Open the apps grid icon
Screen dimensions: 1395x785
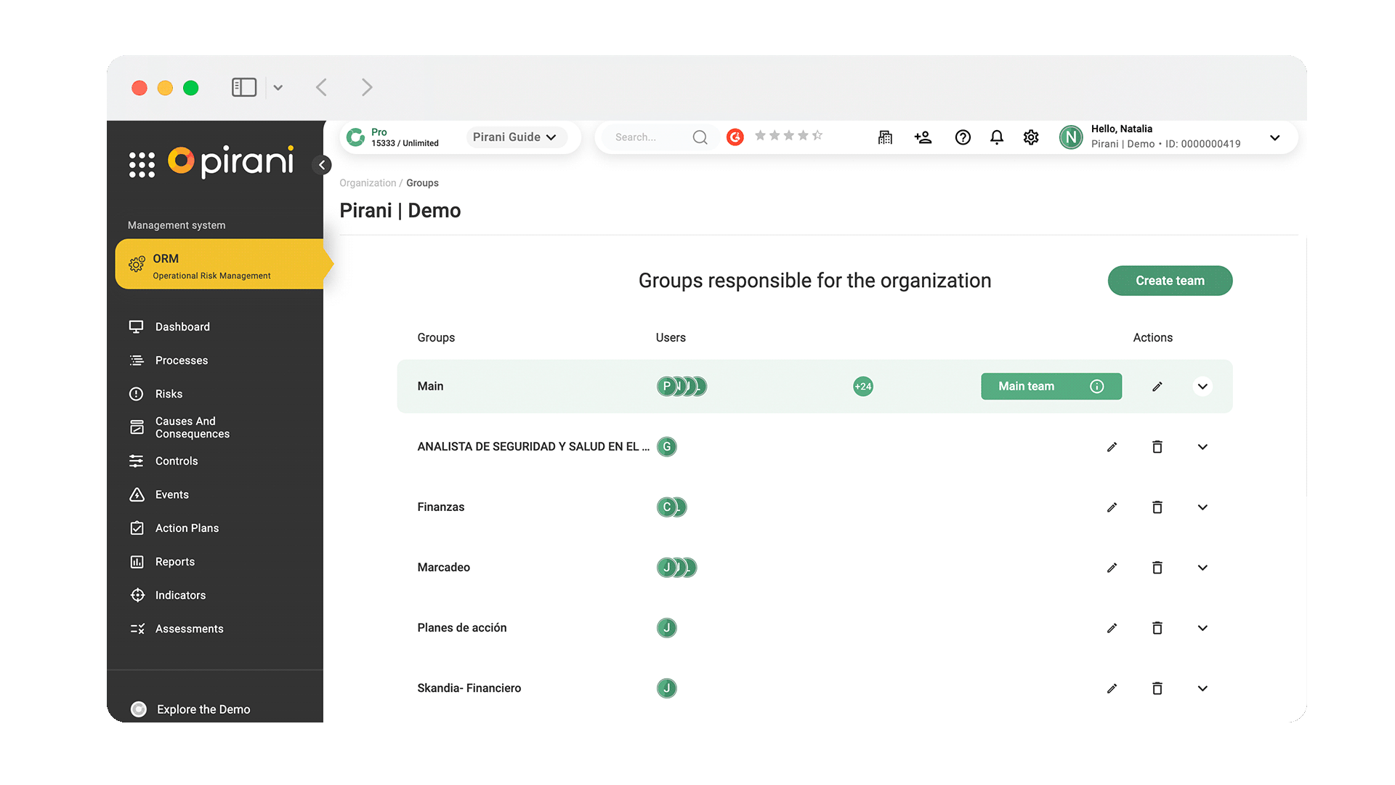coord(142,164)
